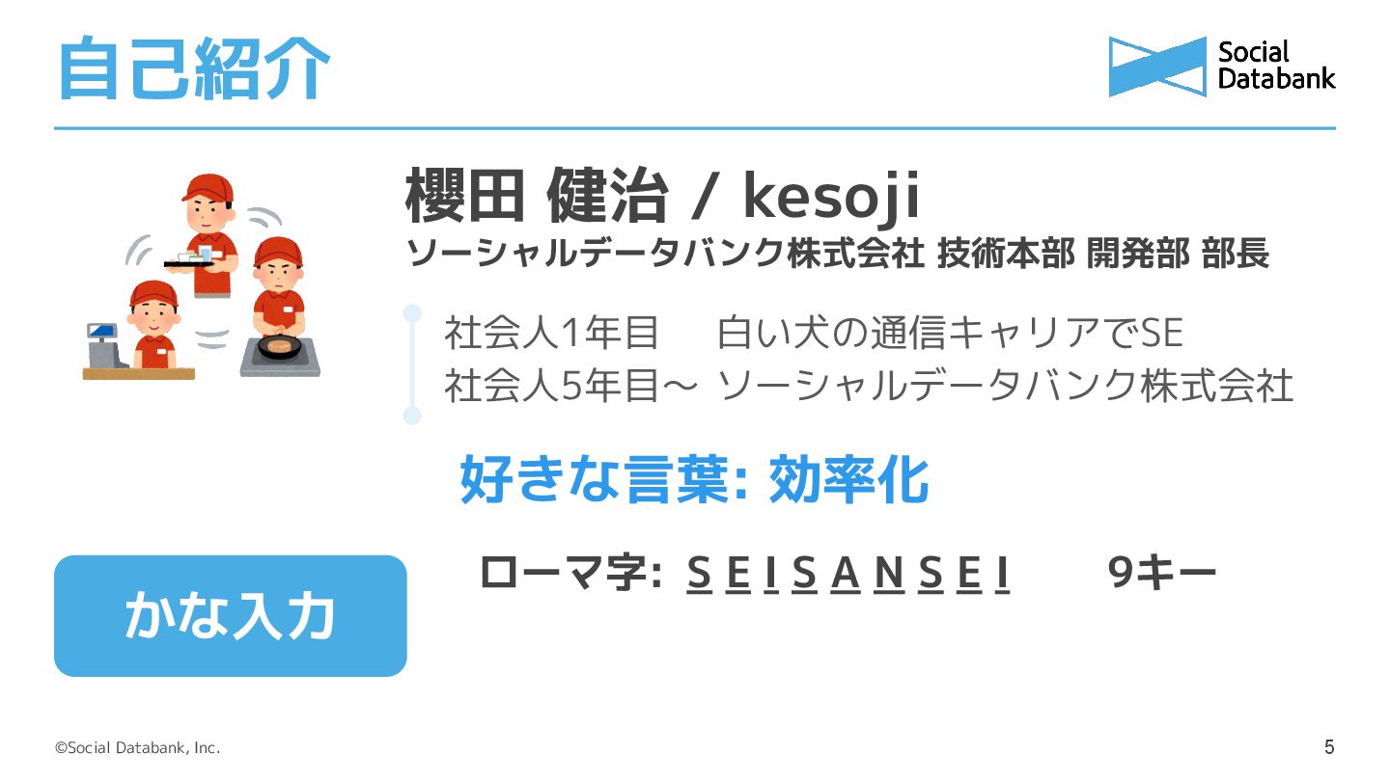Click the name 櫻田 健治 / kesoji

pos(663,196)
